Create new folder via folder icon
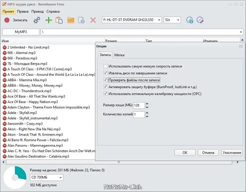This screenshot has width=246, height=192. pyautogui.click(x=71, y=20)
